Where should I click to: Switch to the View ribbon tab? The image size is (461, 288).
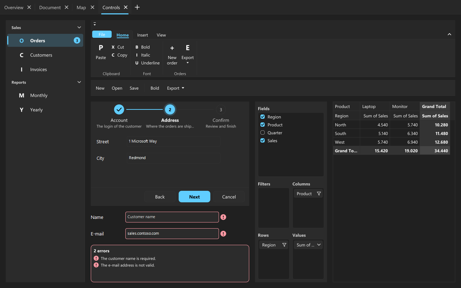[161, 35]
